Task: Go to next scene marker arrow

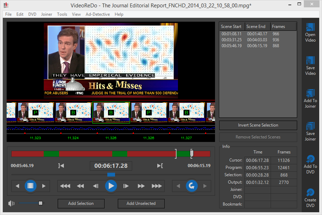Action: 44,186
